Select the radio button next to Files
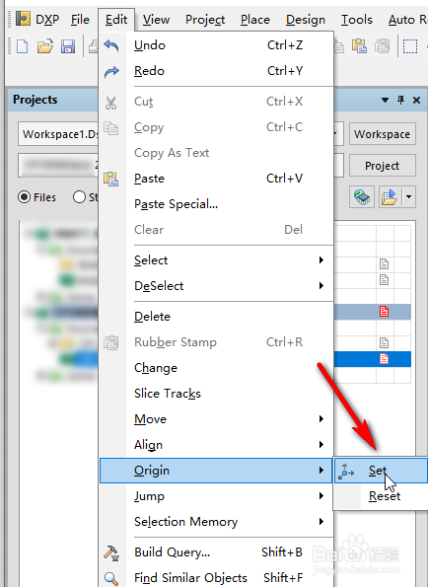This screenshot has width=428, height=587. 79,197
